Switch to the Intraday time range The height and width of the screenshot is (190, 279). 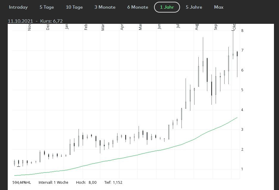click(x=18, y=7)
